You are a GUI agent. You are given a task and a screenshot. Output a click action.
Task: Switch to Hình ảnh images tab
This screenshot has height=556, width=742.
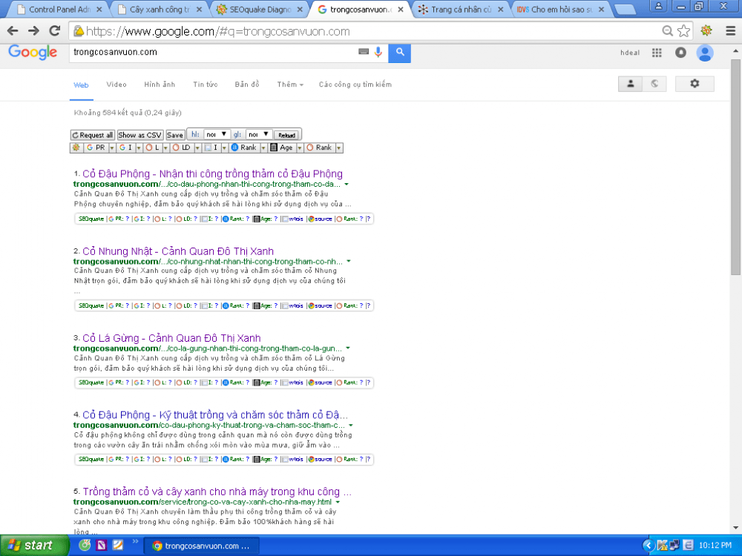[x=160, y=85]
